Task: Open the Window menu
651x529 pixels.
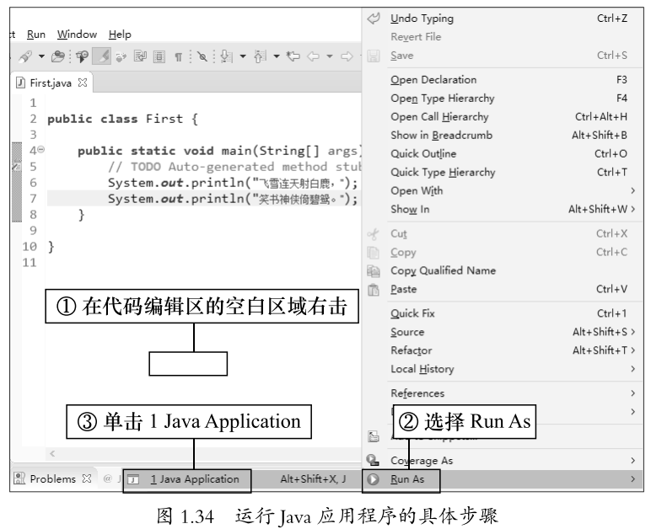Action: coord(77,35)
